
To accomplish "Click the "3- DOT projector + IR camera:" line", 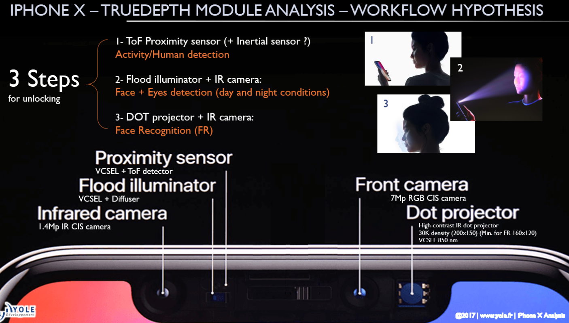I will coord(185,117).
